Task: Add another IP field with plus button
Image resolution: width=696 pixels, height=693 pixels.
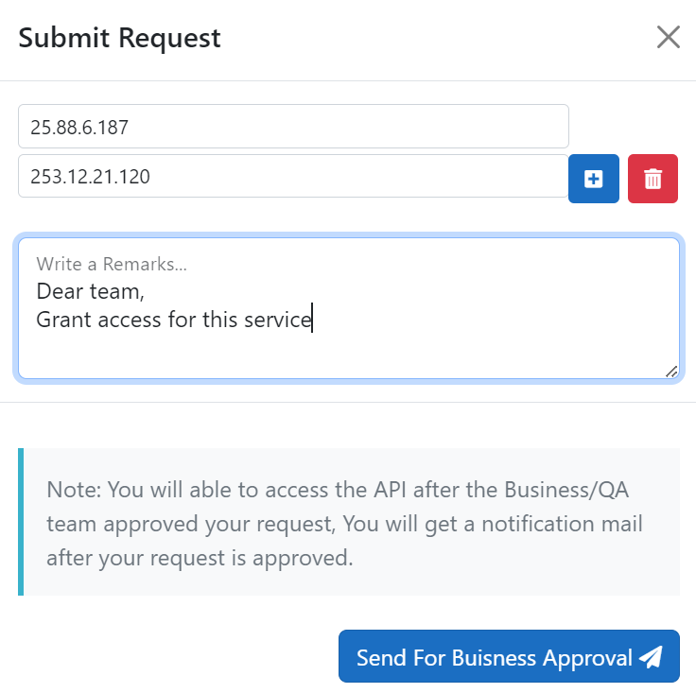Action: pyautogui.click(x=594, y=179)
